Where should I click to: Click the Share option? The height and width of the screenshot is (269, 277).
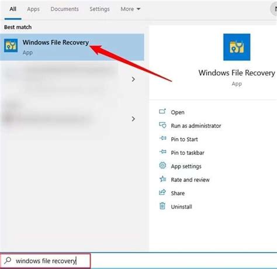point(178,193)
